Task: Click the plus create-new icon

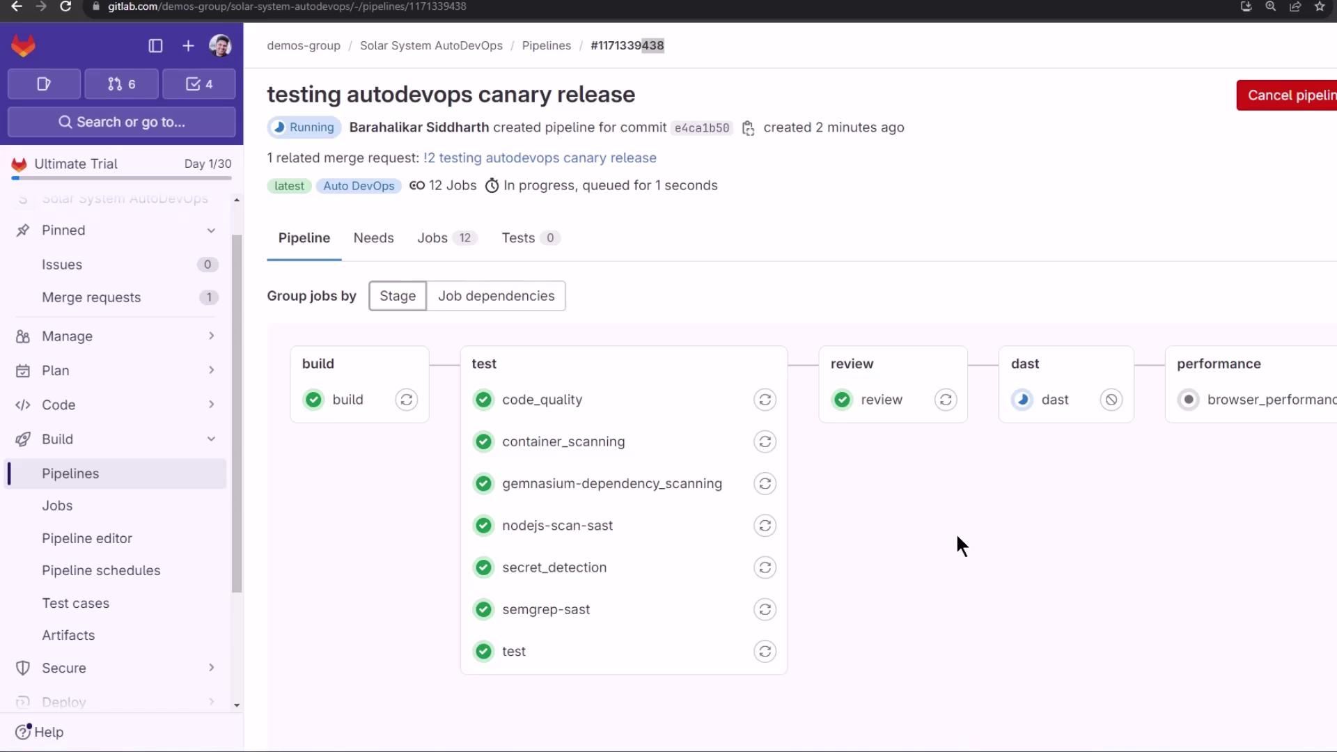Action: 188,46
